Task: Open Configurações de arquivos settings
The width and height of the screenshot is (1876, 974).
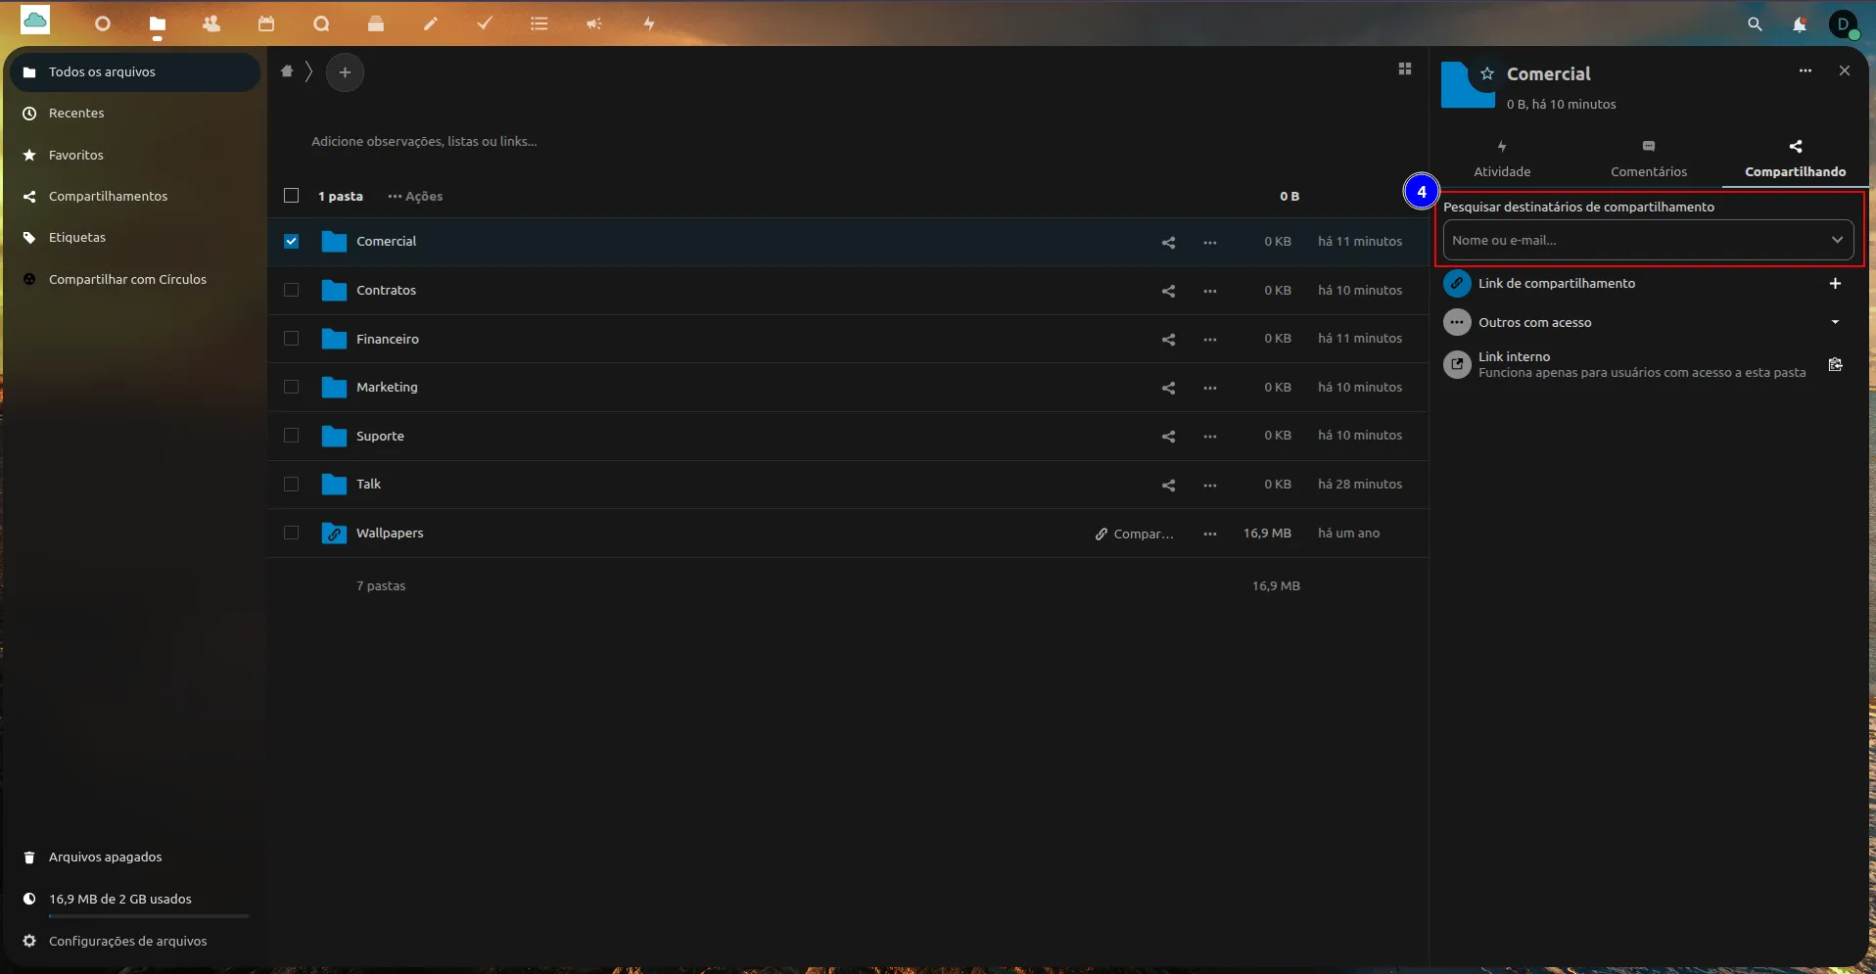Action: tap(135, 941)
